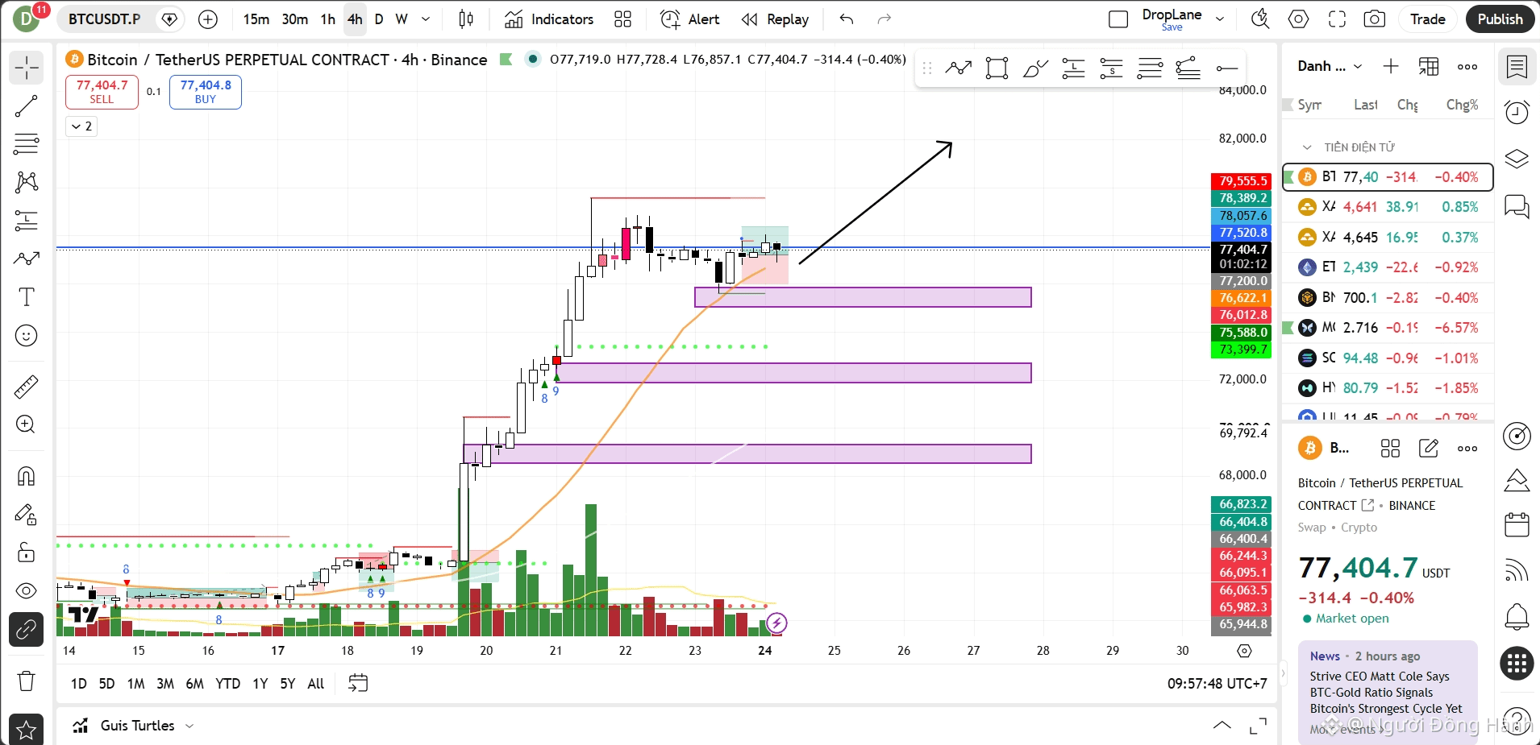Select the trend line drawing tool
The width and height of the screenshot is (1540, 745).
[x=26, y=106]
